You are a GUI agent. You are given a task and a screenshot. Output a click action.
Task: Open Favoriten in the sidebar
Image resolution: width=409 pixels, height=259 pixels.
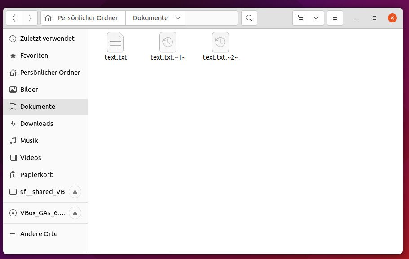[x=34, y=56]
